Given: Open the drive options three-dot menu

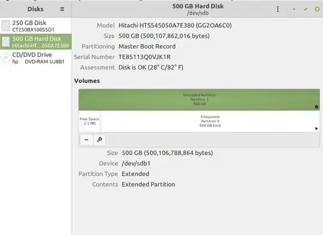Looking at the screenshot, I should point(278,9).
